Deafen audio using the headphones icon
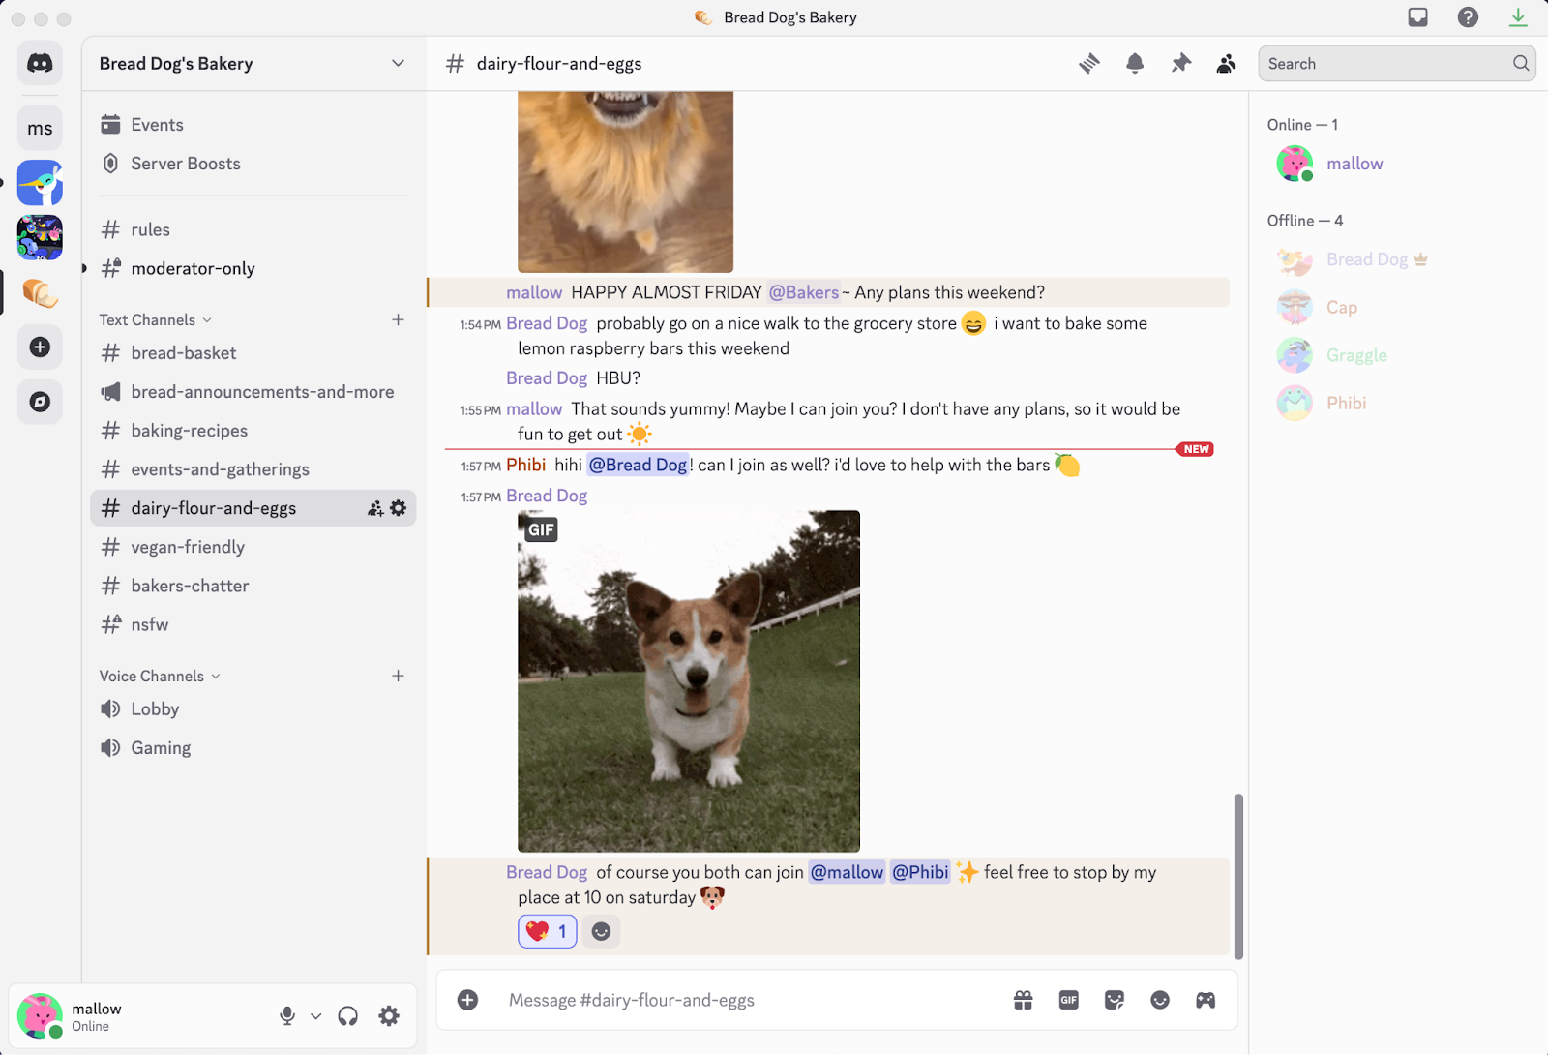This screenshot has height=1055, width=1548. pos(346,1015)
